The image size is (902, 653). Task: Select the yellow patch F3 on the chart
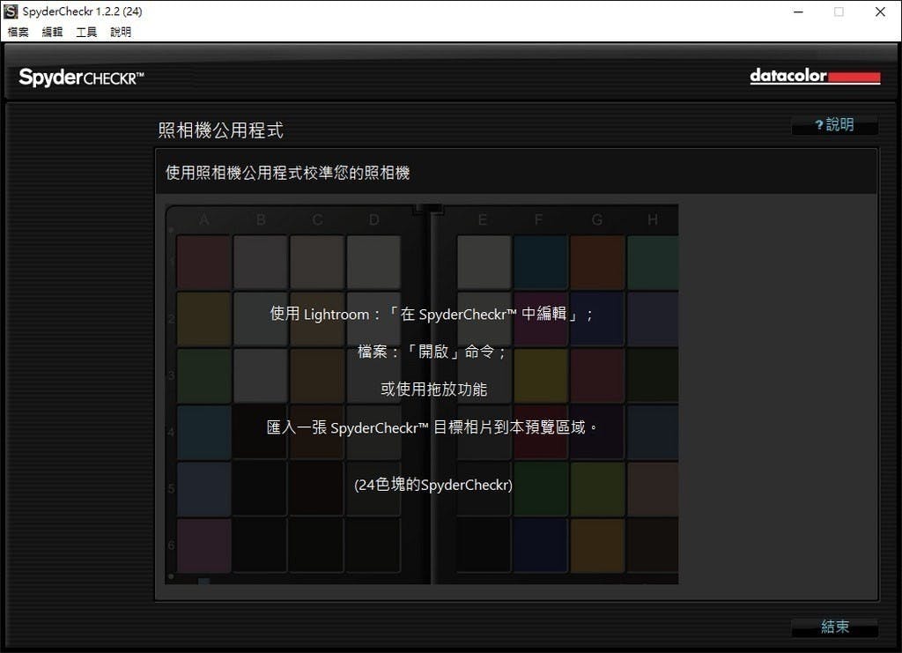541,375
